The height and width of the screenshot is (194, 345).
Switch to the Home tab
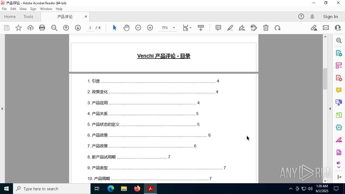[x=10, y=16]
